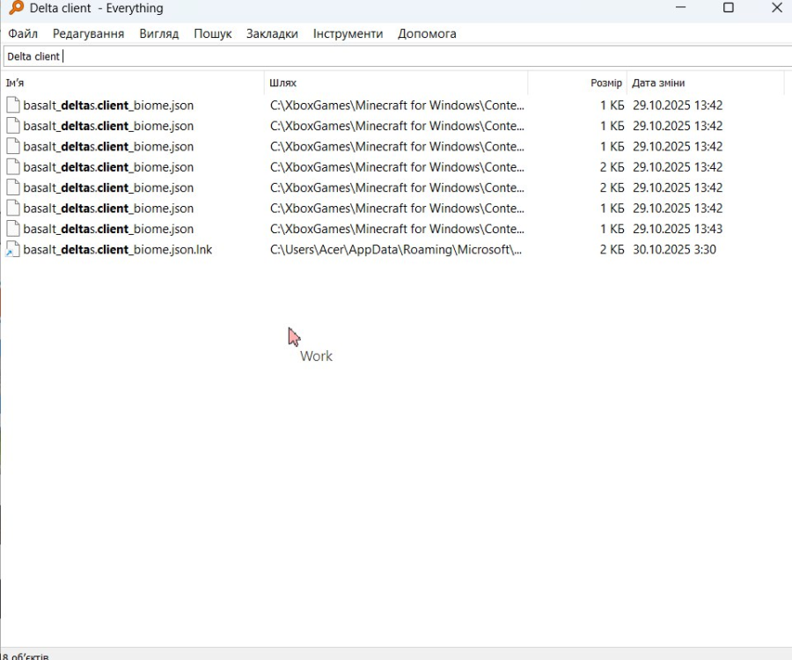Close the Everything window
This screenshot has width=792, height=660.
(777, 8)
